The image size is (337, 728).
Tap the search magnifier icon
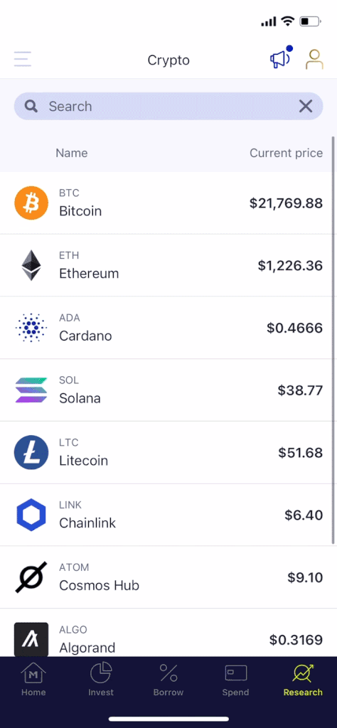point(31,107)
